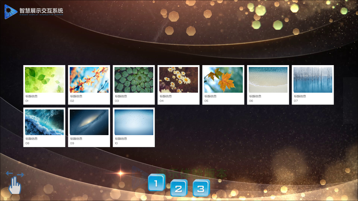Click the 智慧展示交互系统 header title
This screenshot has height=201, width=358.
(x=41, y=11)
